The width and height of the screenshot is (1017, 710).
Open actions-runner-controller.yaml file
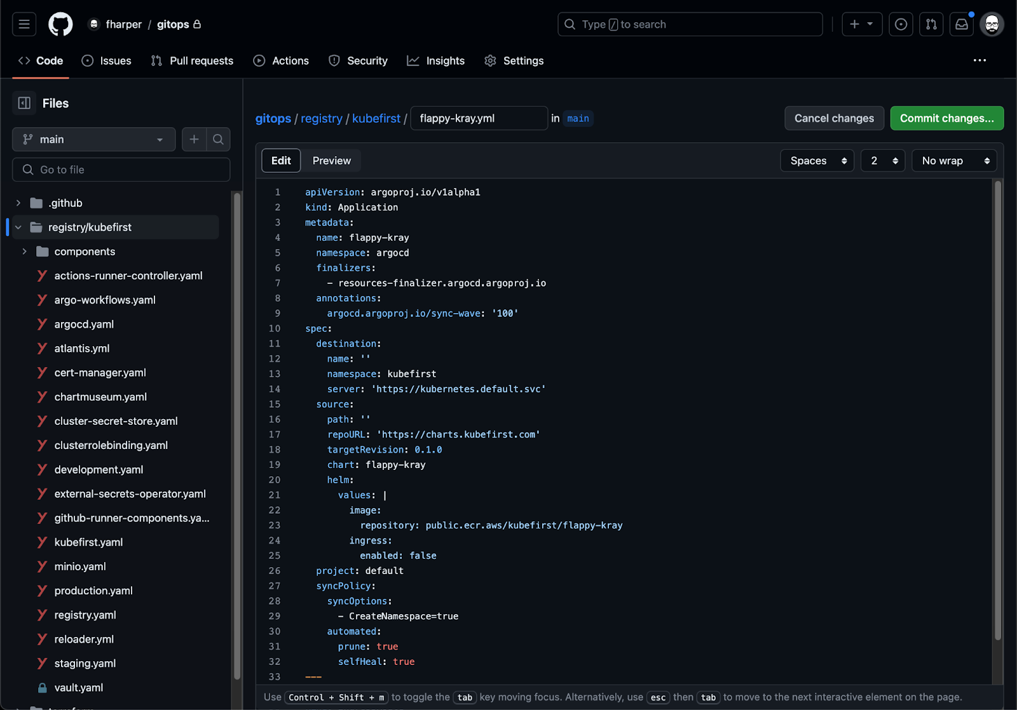[128, 276]
